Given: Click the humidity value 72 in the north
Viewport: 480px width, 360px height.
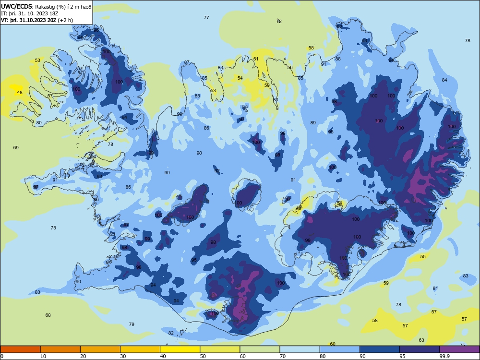Looking at the screenshot, I should (x=279, y=21).
